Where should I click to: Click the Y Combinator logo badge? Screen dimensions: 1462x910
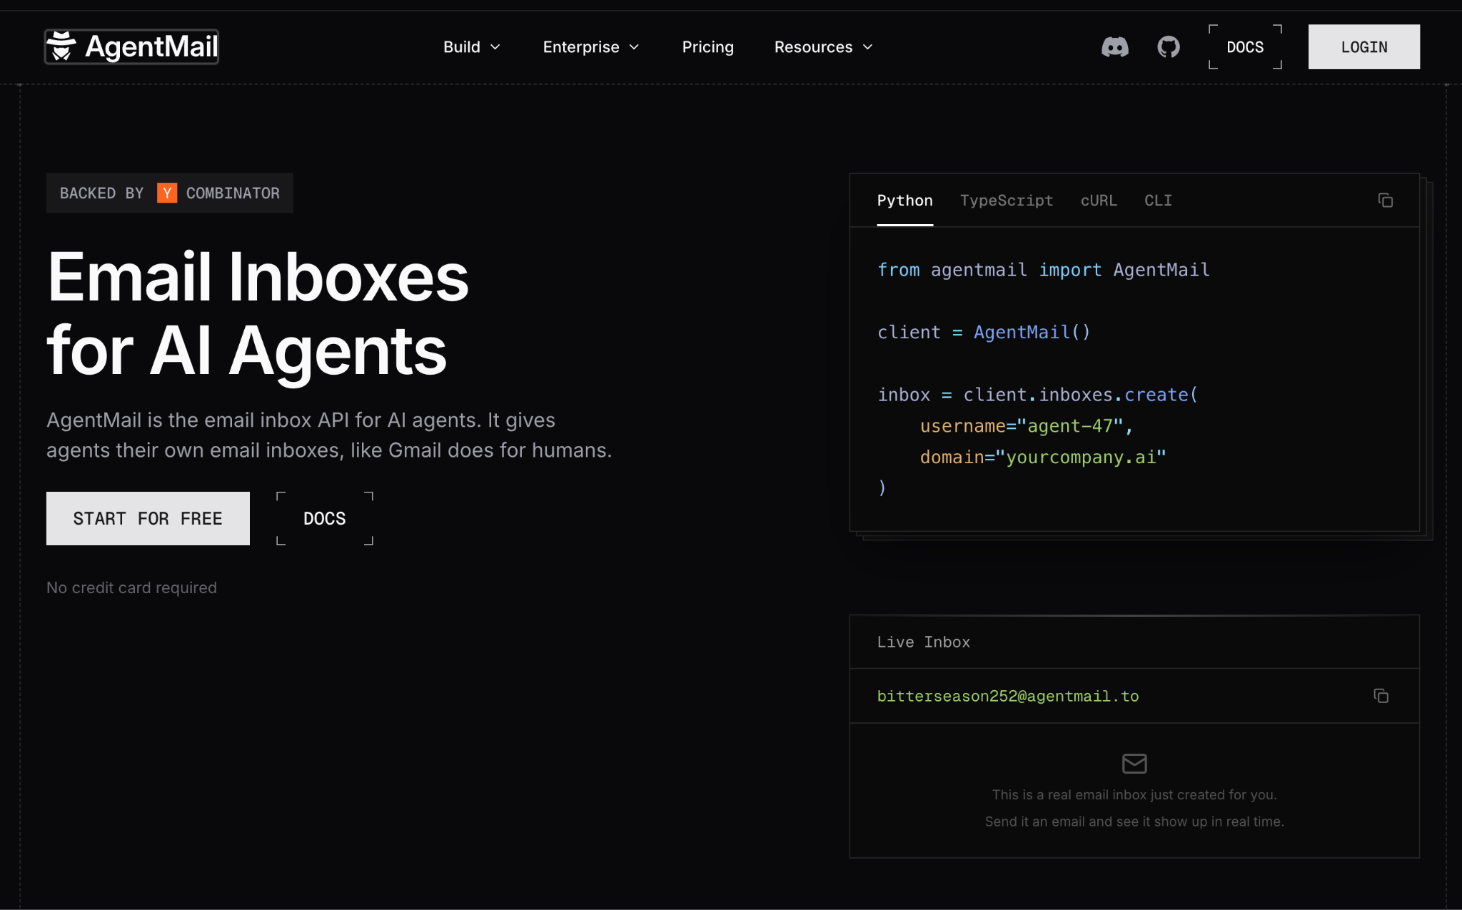(x=167, y=193)
